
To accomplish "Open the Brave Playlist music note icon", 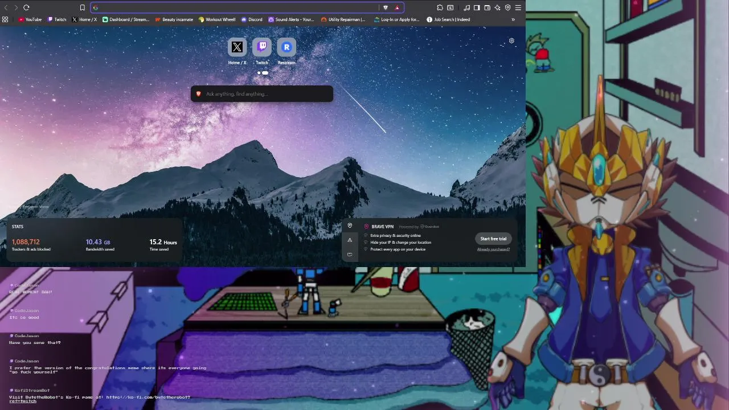I will click(466, 7).
